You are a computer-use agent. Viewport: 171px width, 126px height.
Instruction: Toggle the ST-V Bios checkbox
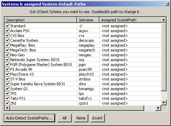7,79
